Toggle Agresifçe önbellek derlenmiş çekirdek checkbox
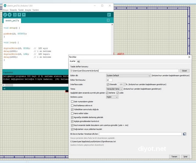 click(72, 117)
